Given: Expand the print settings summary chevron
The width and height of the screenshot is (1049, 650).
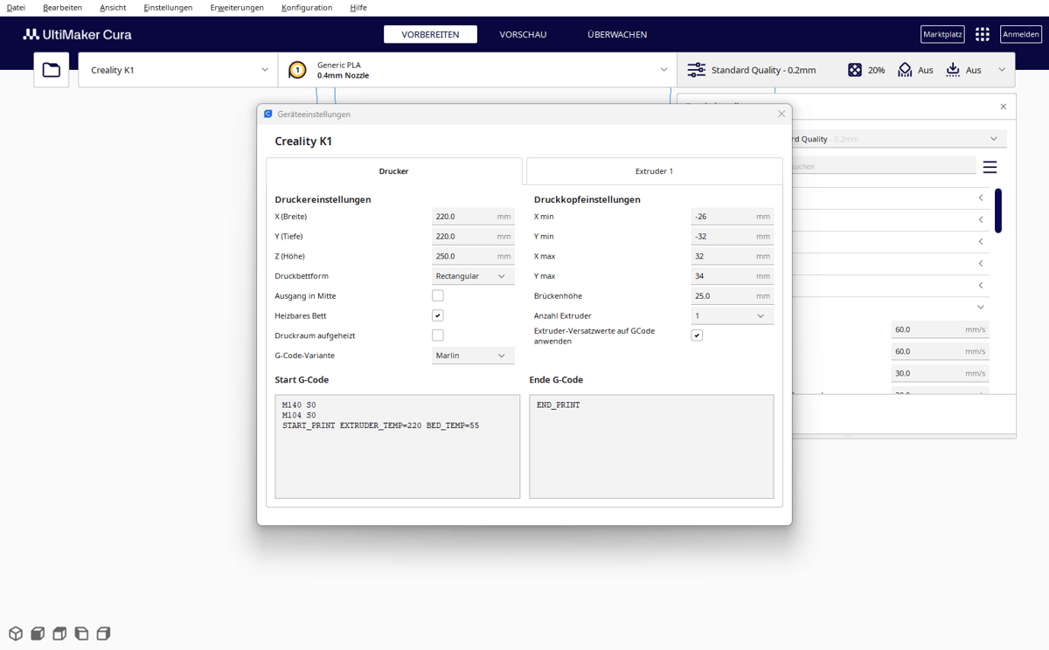Looking at the screenshot, I should 1002,70.
